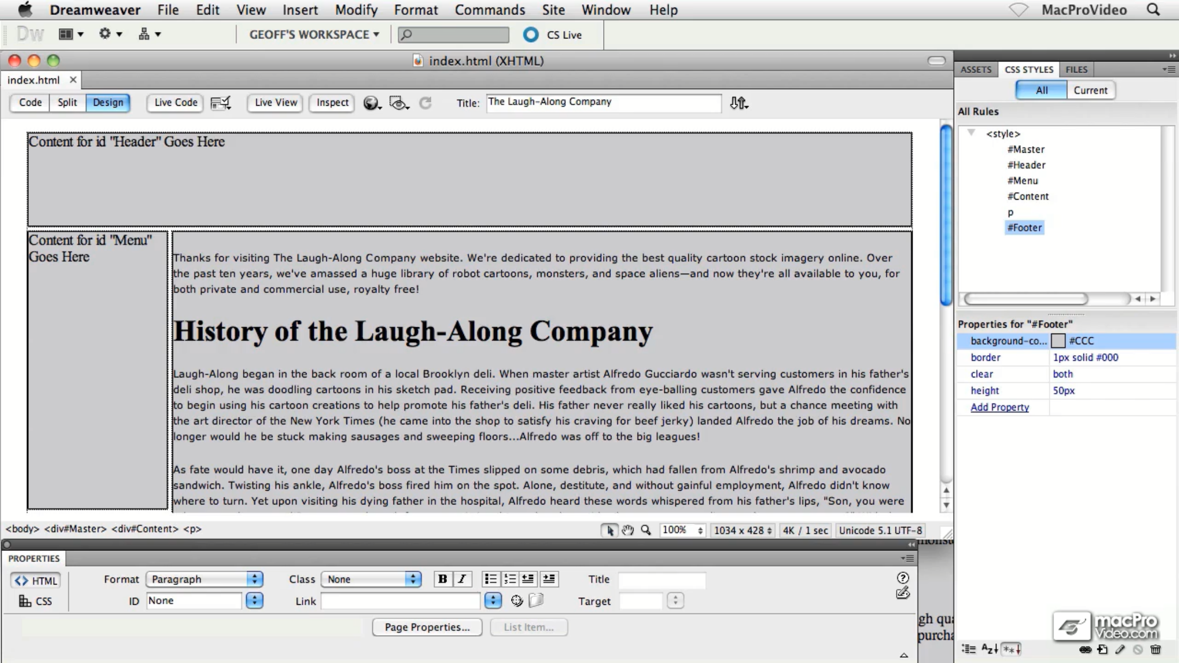Open the Visual Aids eye icon

pos(398,102)
